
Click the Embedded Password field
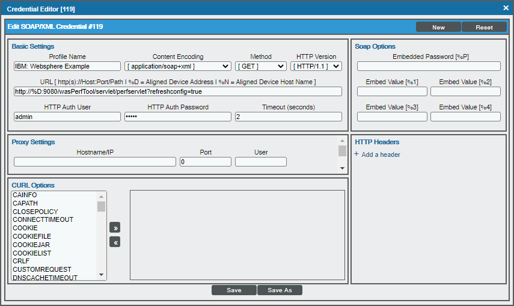click(429, 66)
